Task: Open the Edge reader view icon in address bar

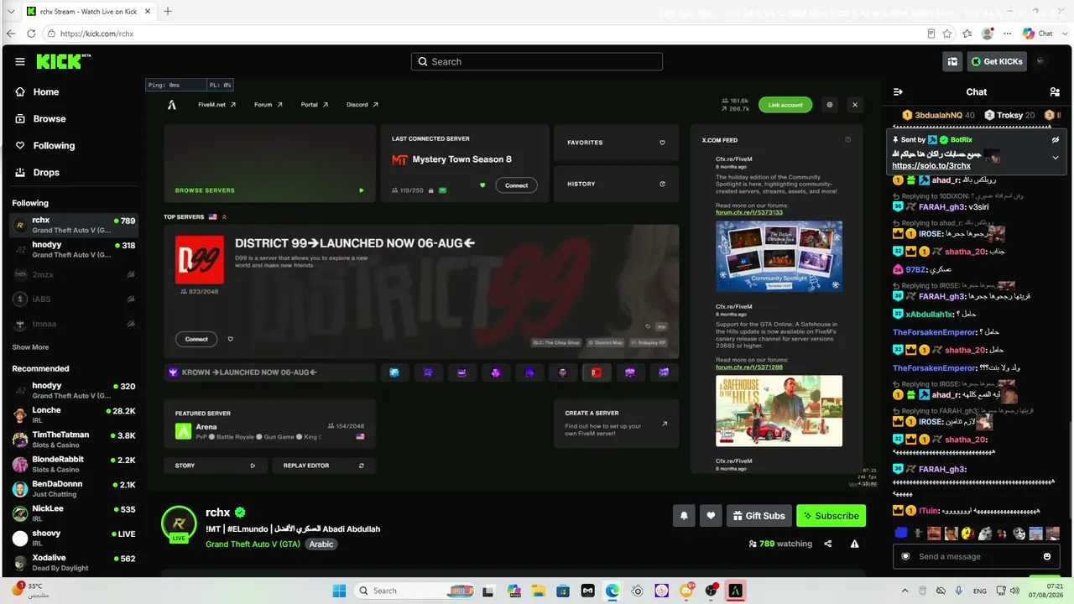Action: click(x=931, y=34)
